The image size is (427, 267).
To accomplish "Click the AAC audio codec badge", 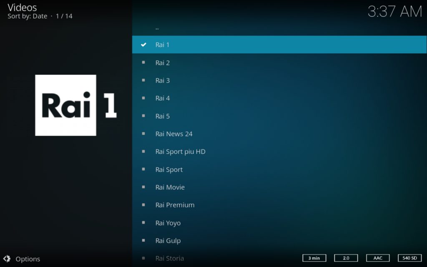I will coord(377,258).
